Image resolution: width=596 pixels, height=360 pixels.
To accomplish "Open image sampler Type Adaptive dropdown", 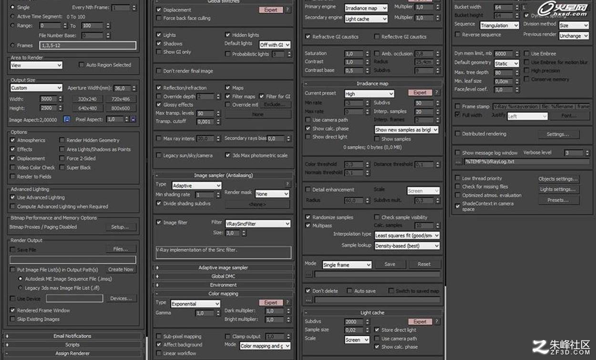I will coord(196,185).
